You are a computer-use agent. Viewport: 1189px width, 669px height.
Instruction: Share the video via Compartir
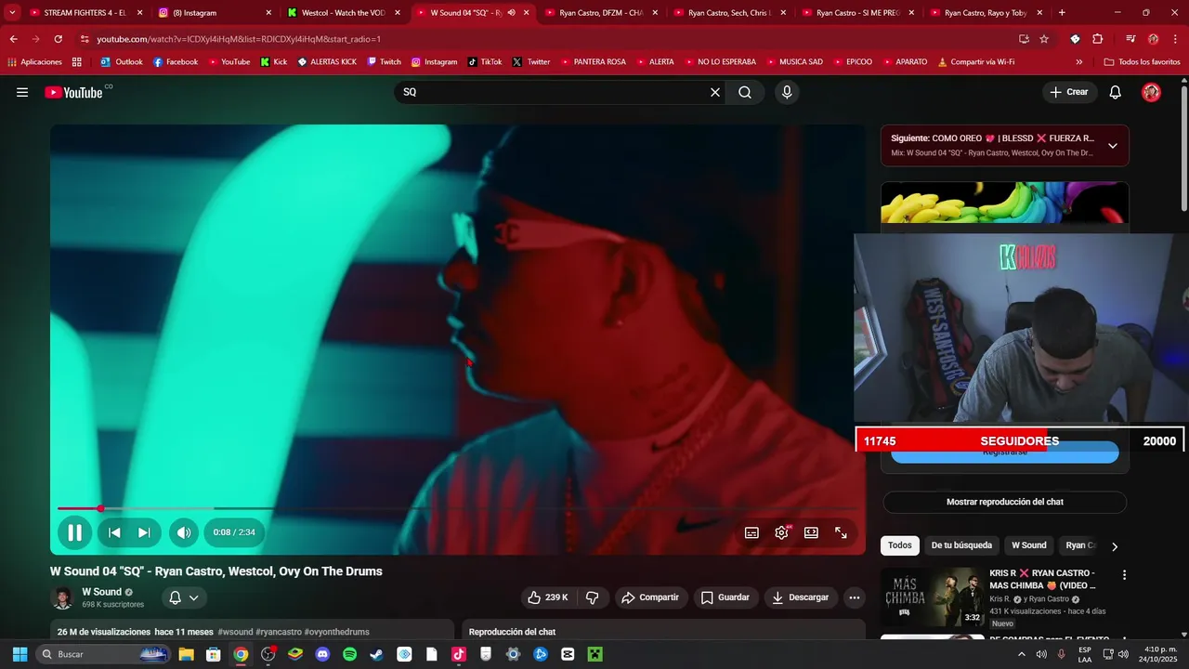click(650, 597)
